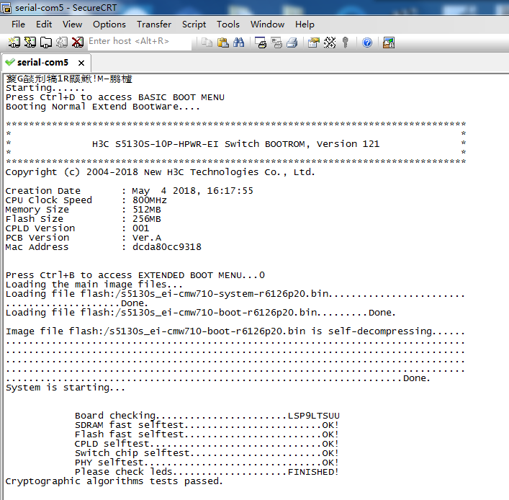Click the Print Screen icon
Screen dimensions: 509x500
[x=261, y=43]
